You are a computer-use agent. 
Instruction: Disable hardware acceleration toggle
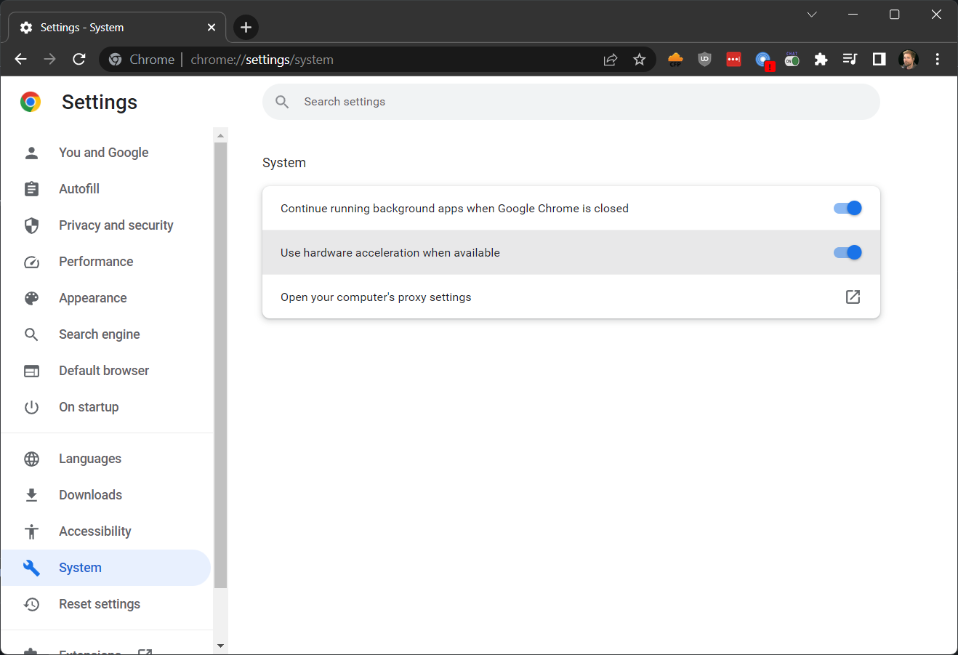pyautogui.click(x=847, y=253)
